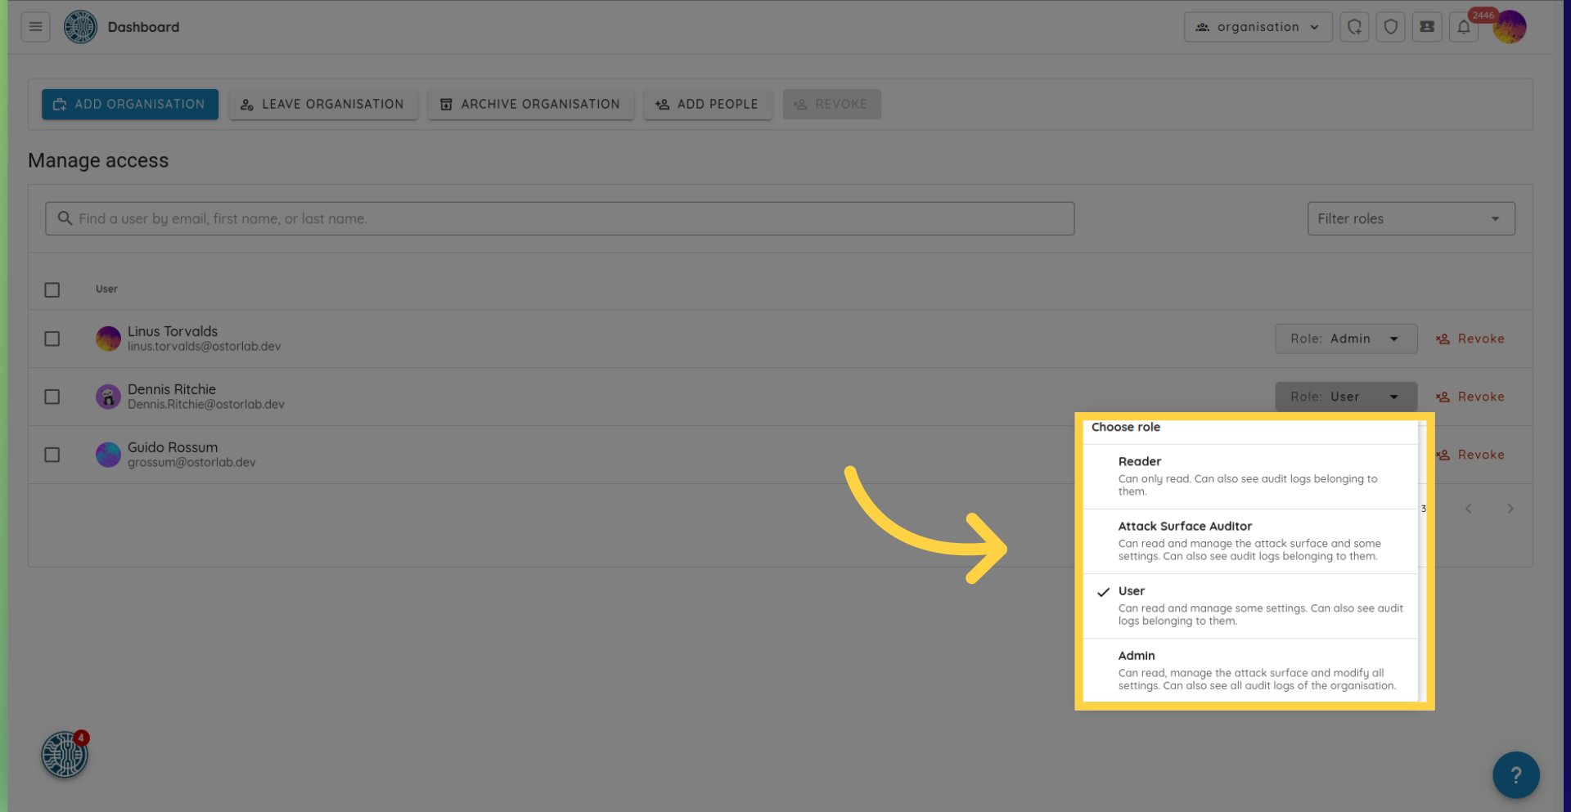Choose the User role option
This screenshot has height=812, width=1571.
[x=1250, y=605]
